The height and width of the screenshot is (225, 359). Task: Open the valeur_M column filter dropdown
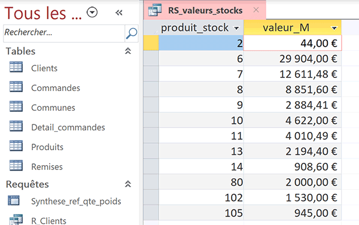click(x=334, y=28)
